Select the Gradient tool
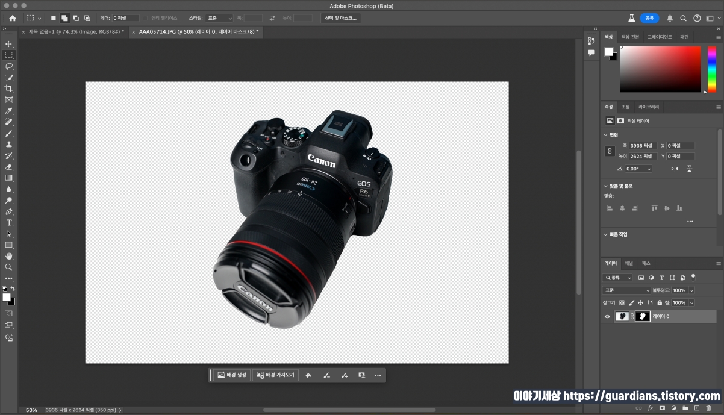This screenshot has height=415, width=724. pyautogui.click(x=9, y=178)
